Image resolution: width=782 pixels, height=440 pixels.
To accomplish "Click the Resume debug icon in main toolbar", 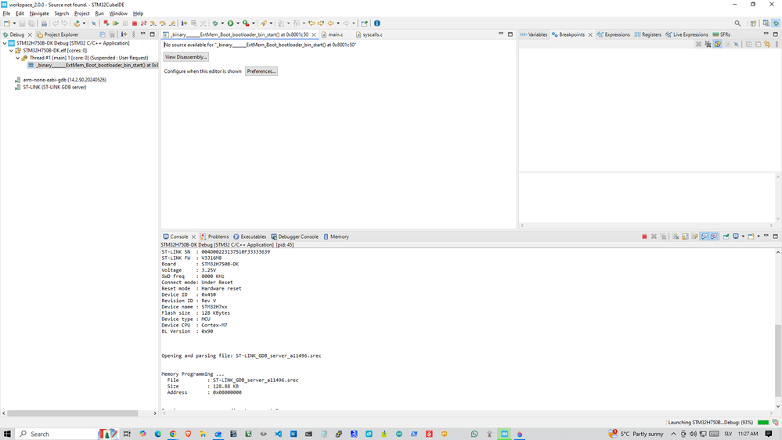I will point(116,23).
